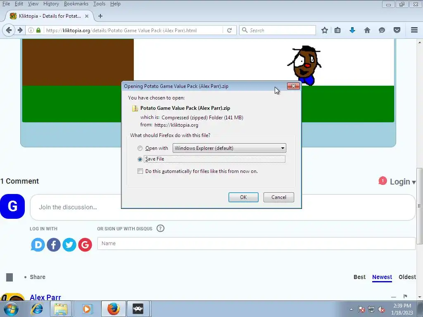Open the chat bubble toolbar icon
This screenshot has width=423, height=317.
pos(382,30)
